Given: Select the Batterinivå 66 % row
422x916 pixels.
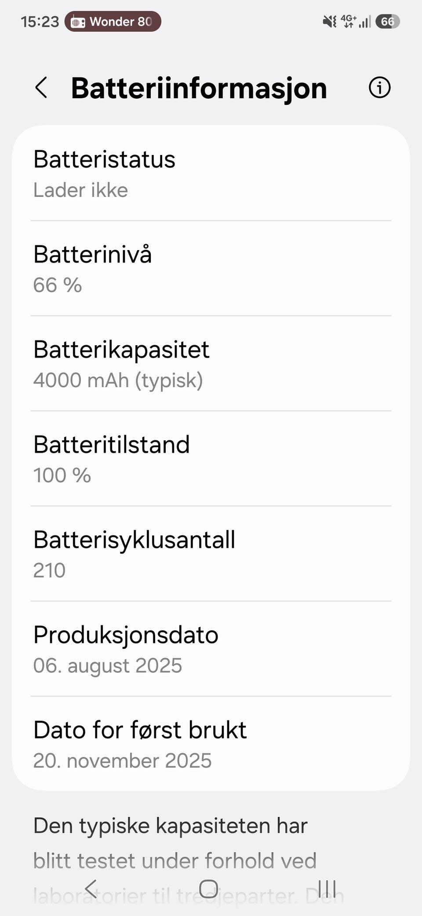Looking at the screenshot, I should (211, 268).
